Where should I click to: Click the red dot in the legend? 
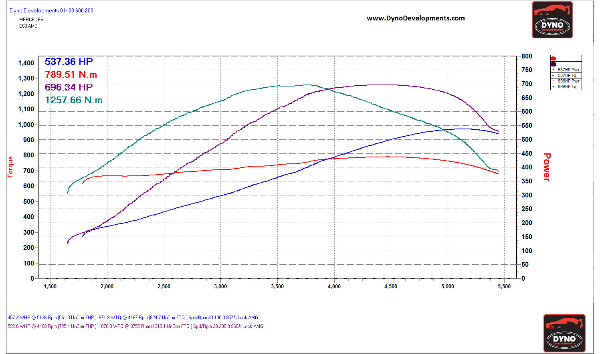coord(554,58)
